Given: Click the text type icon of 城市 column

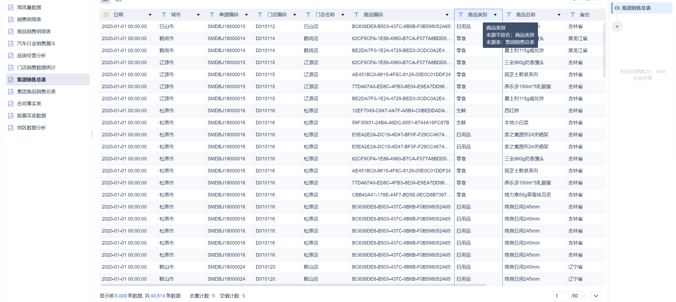Looking at the screenshot, I should [164, 15].
